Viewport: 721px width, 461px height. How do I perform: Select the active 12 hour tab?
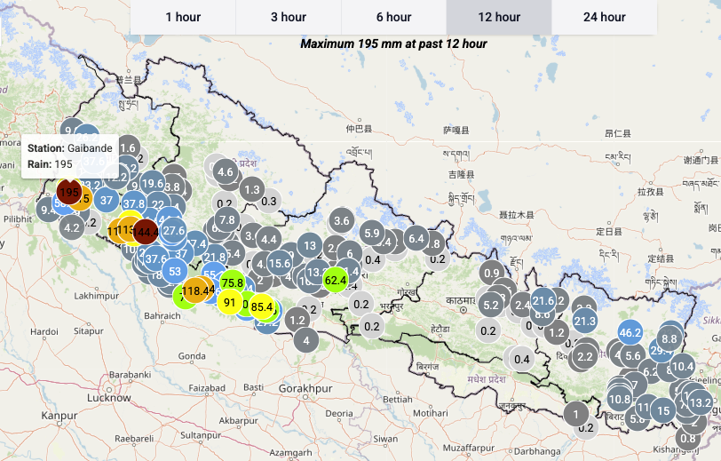click(499, 17)
